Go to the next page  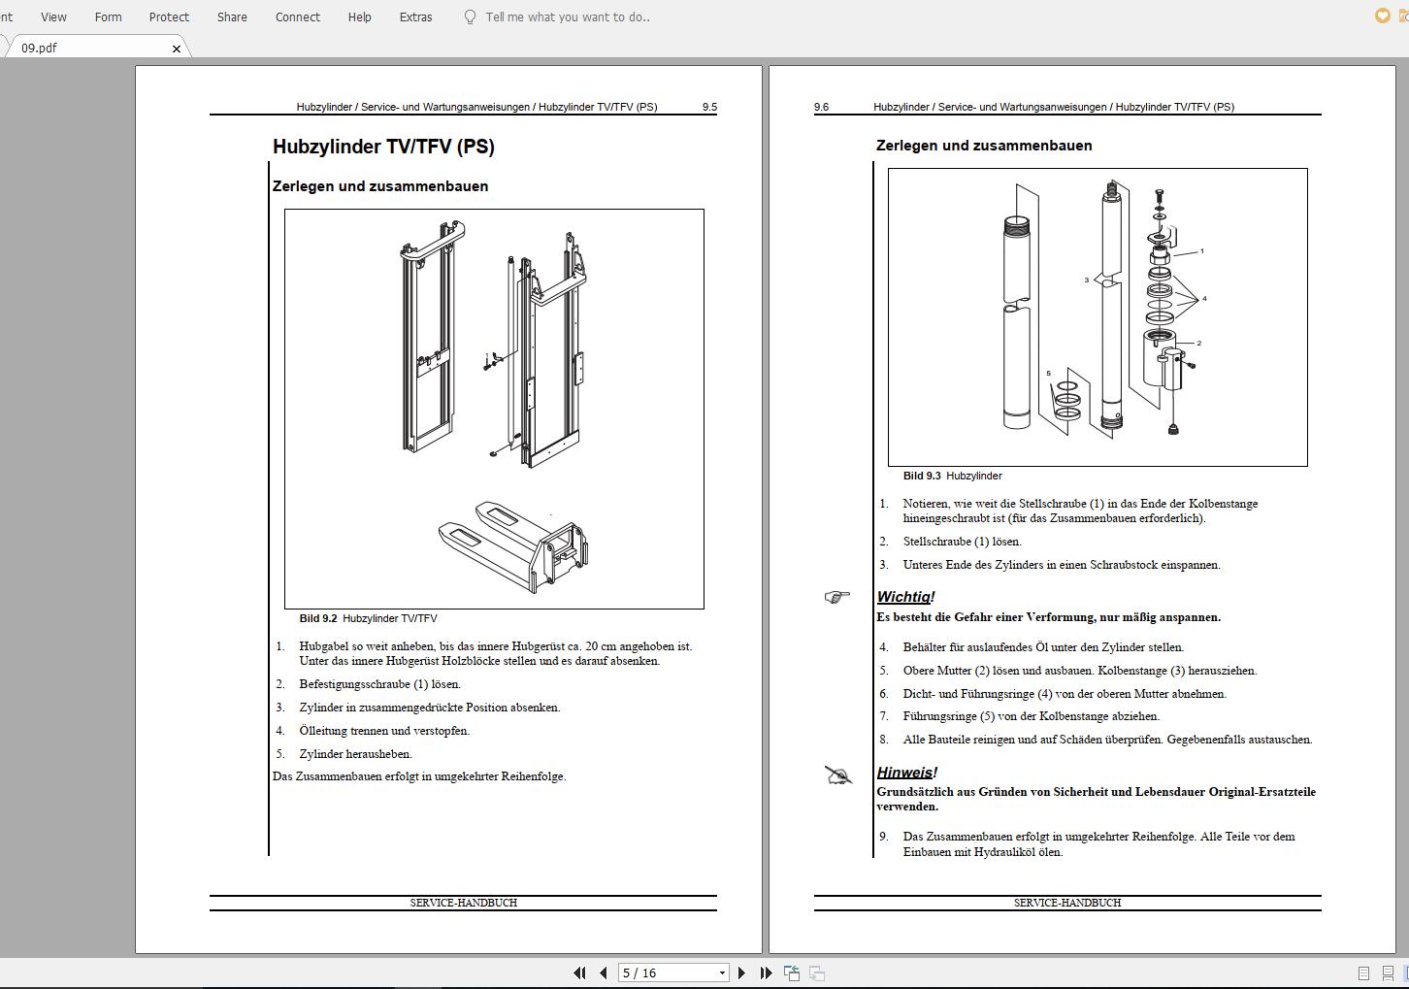tap(742, 973)
